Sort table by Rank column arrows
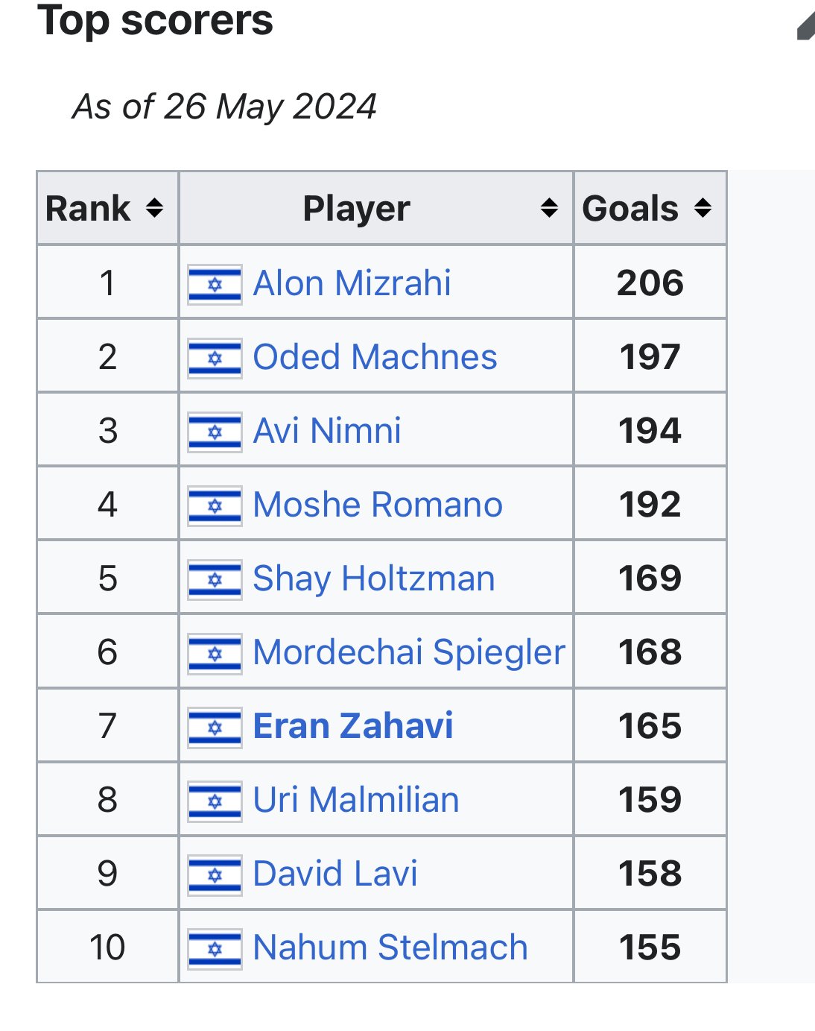Image resolution: width=815 pixels, height=1031 pixels. pyautogui.click(x=154, y=208)
